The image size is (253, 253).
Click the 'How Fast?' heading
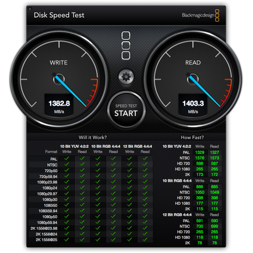pos(192,137)
